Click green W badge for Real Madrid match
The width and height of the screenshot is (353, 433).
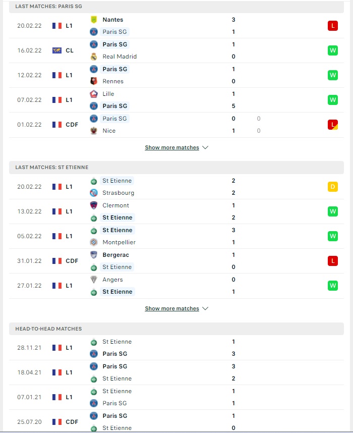(x=332, y=50)
